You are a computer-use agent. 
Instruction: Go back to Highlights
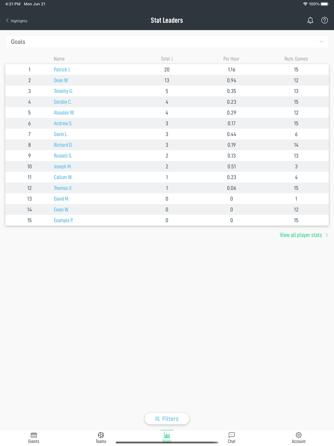[x=17, y=21]
